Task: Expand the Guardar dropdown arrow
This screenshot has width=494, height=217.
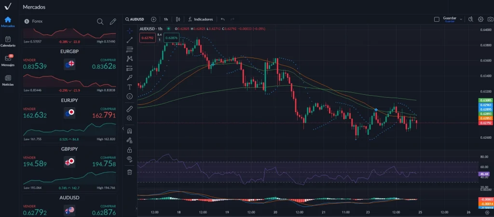Action: click(x=461, y=19)
